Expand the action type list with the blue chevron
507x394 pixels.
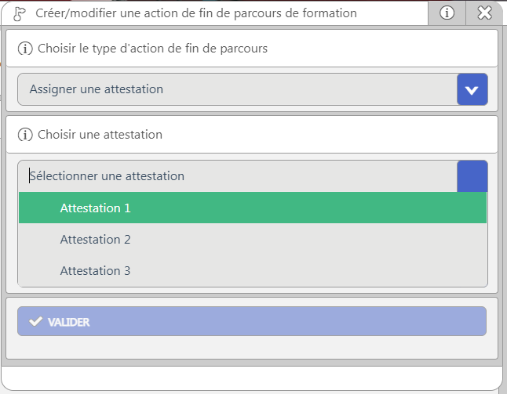coord(472,89)
